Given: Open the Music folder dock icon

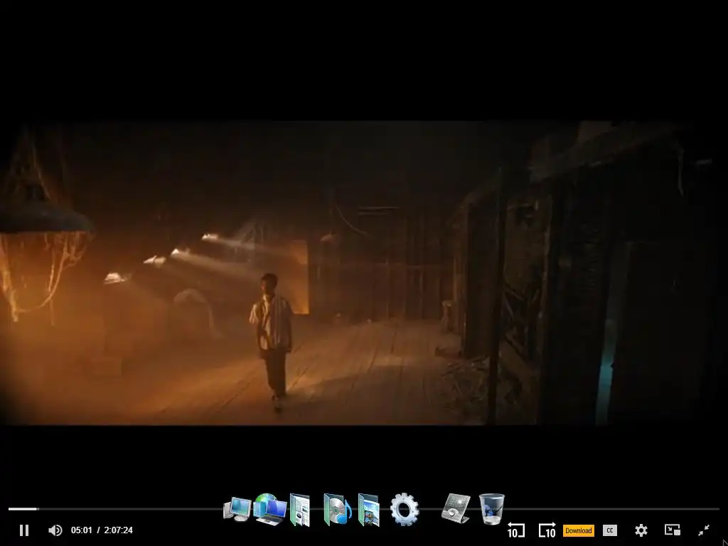Looking at the screenshot, I should coord(337,509).
